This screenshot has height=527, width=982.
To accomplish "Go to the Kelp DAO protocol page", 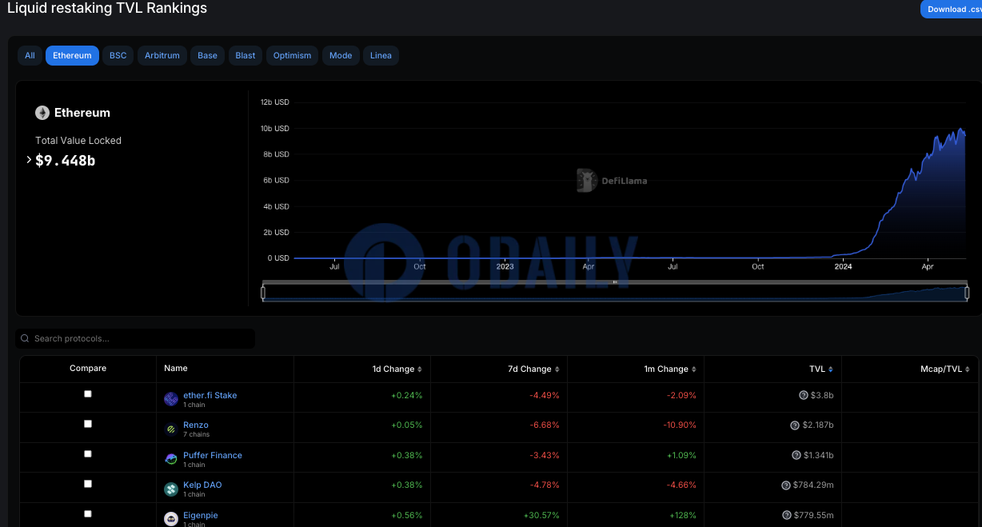I will (x=202, y=485).
